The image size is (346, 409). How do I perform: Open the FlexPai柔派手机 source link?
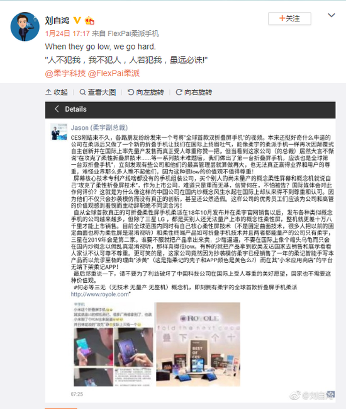click(x=133, y=33)
